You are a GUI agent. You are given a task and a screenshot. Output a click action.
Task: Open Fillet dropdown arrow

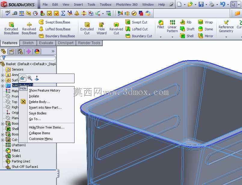(161, 37)
